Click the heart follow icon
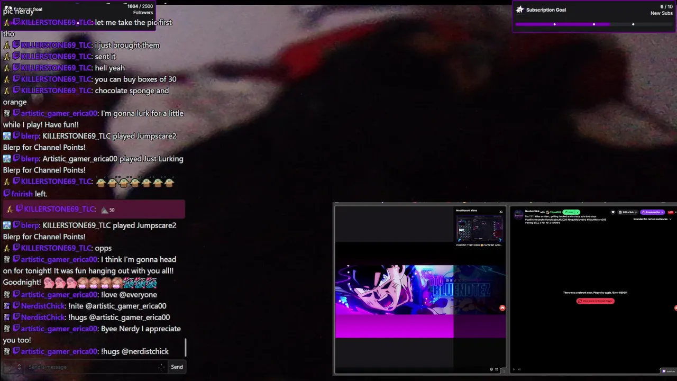The height and width of the screenshot is (381, 677). coord(613,212)
